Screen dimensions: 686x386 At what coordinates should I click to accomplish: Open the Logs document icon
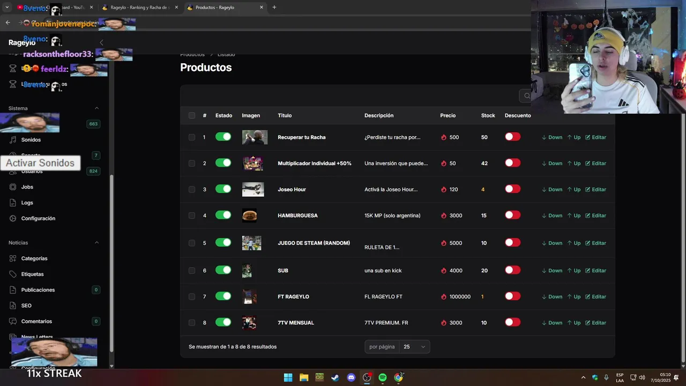pyautogui.click(x=13, y=203)
